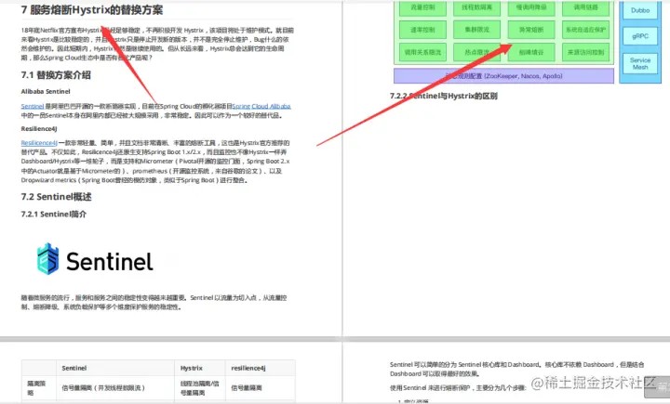Screen dimensions: 670x404
Task: Select heading '7.2.2 Sentinel与Hystrix的区别'
Action: pyautogui.click(x=444, y=96)
